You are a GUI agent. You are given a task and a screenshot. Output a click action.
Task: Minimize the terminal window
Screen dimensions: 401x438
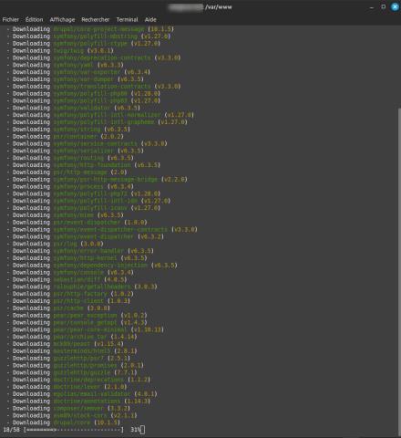(372, 7)
